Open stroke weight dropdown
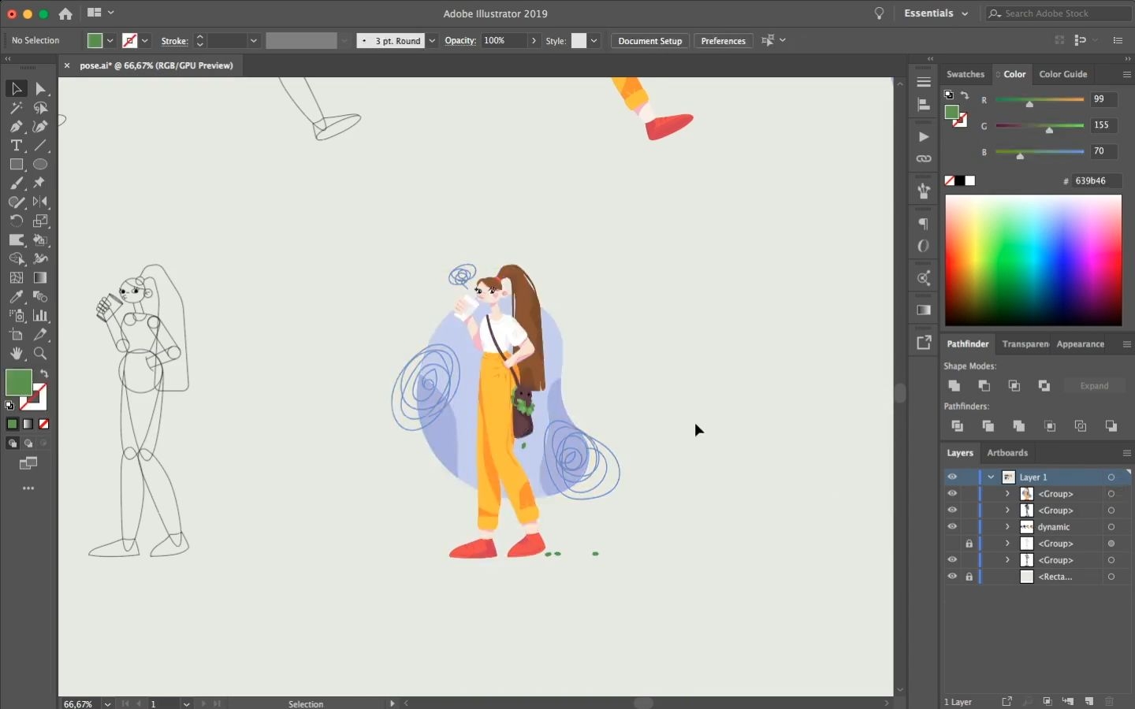Viewport: 1135px width, 709px height. [x=254, y=41]
